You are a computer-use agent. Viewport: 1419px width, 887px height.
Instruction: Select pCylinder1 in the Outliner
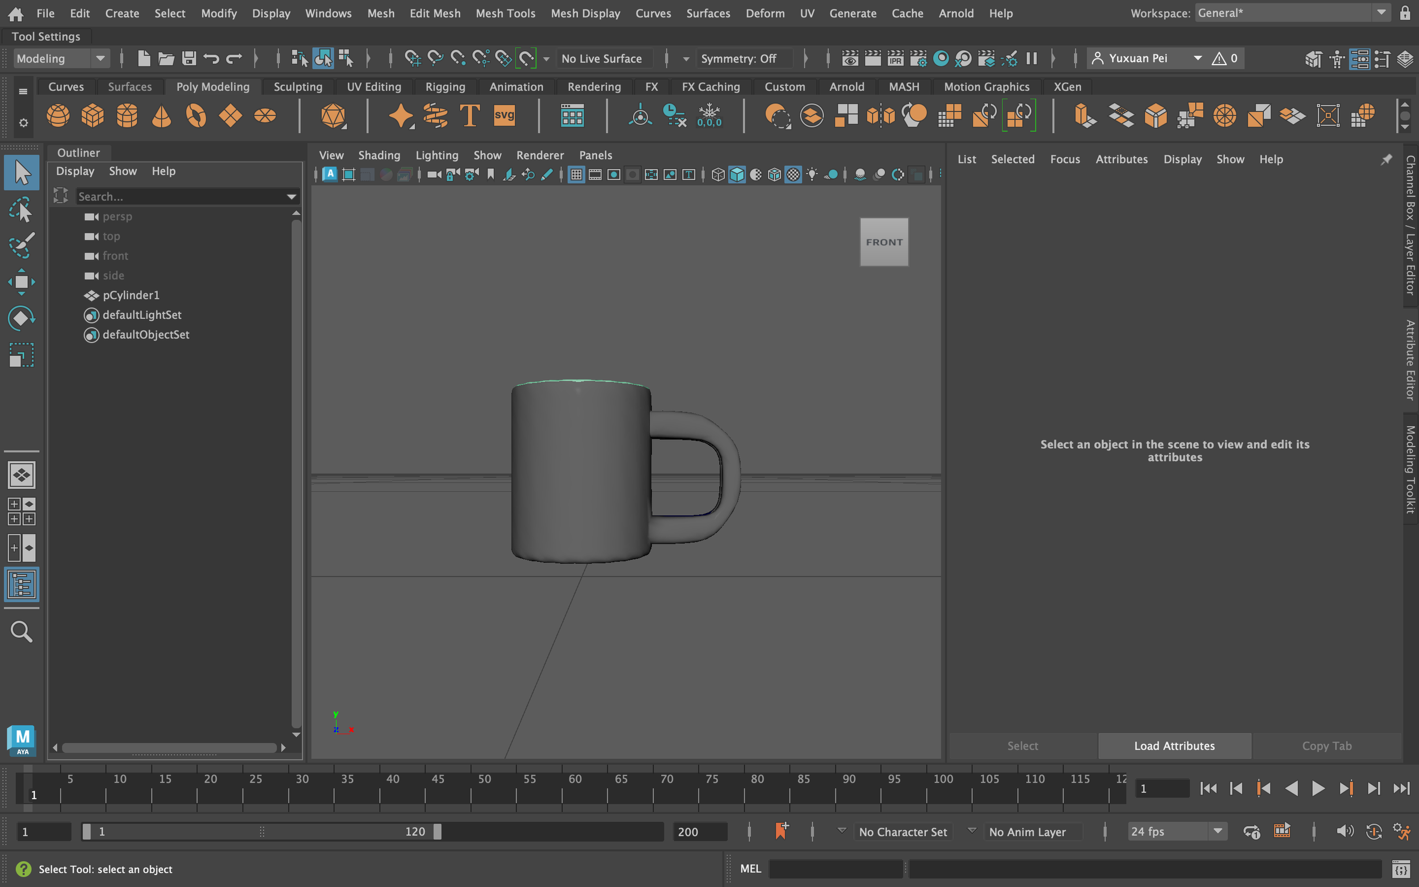tap(130, 295)
